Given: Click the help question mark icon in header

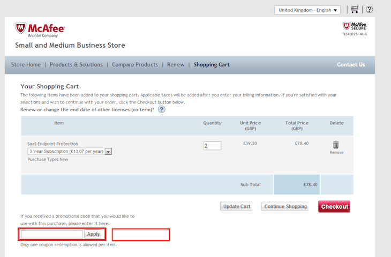Looking at the screenshot, I should [370, 10].
